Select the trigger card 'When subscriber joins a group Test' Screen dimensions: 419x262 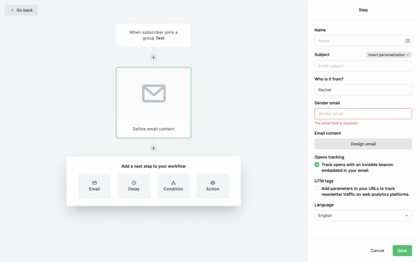pyautogui.click(x=154, y=35)
